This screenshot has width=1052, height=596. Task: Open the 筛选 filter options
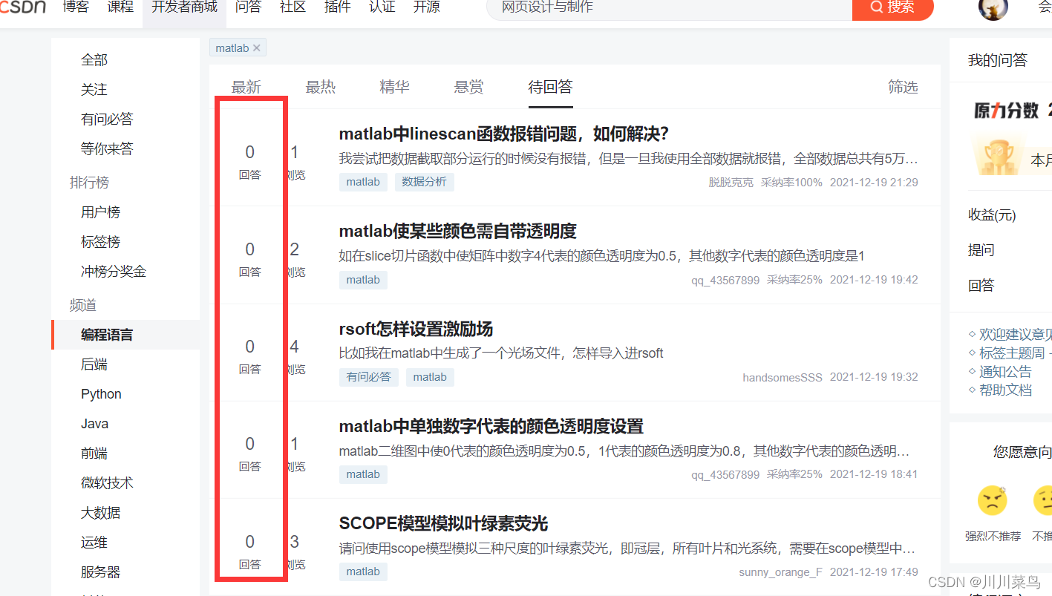pos(903,87)
